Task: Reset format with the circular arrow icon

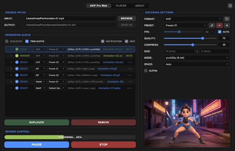Action: [x=227, y=19]
